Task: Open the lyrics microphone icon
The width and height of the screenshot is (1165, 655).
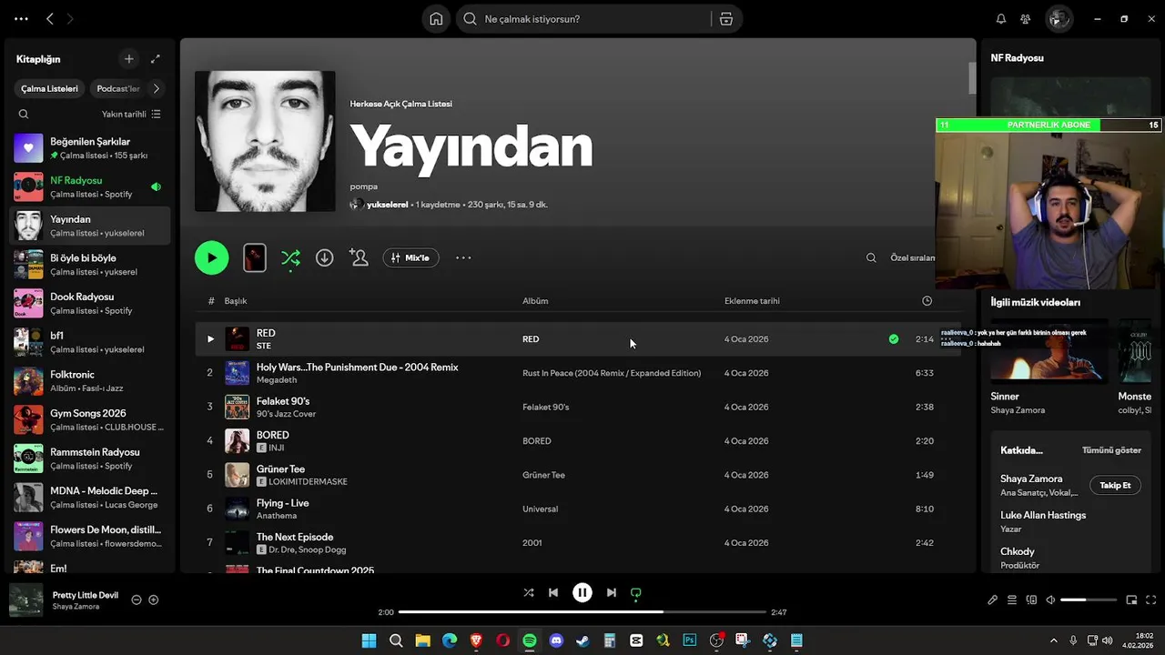Action: click(993, 600)
